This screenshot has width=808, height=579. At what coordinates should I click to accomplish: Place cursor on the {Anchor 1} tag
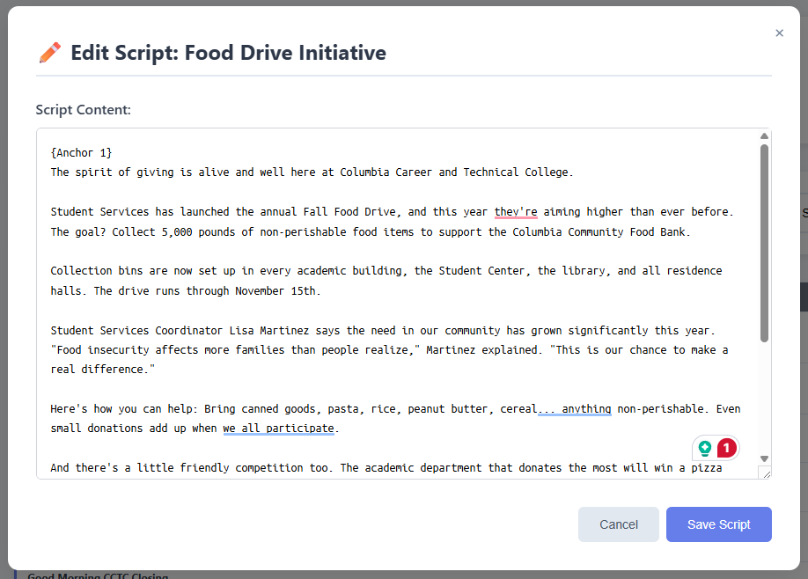[82, 153]
